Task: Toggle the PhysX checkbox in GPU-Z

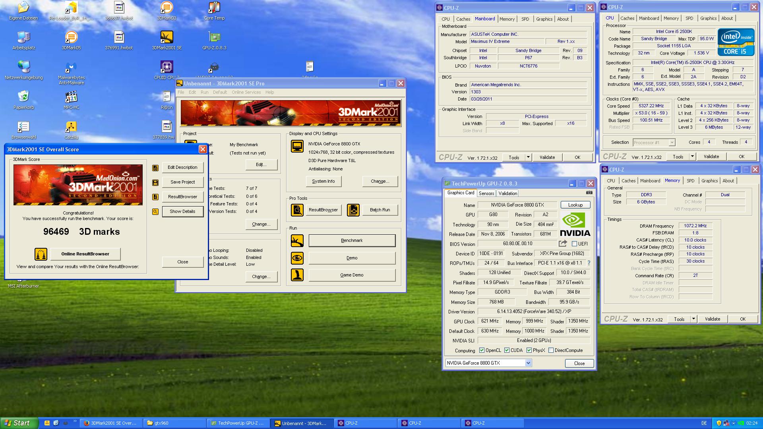Action: [529, 350]
